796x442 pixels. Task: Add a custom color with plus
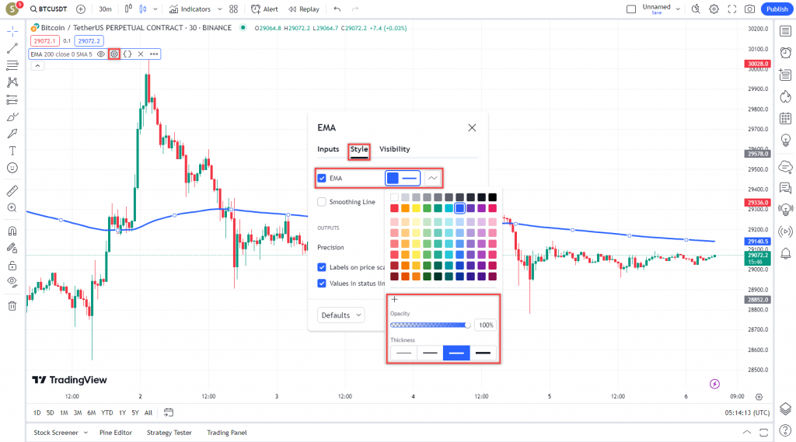(x=394, y=299)
